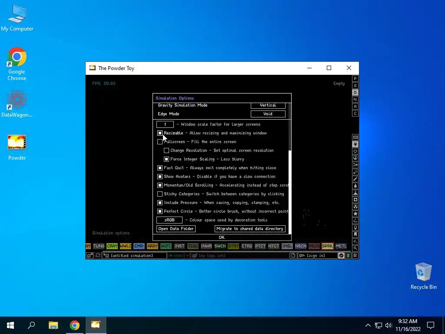Select the Powders flask category icon

click(x=355, y=193)
